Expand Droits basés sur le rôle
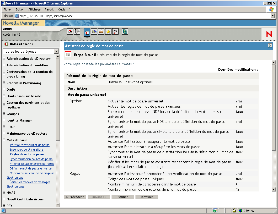Screen dimensions: 278x214 coord(4,96)
